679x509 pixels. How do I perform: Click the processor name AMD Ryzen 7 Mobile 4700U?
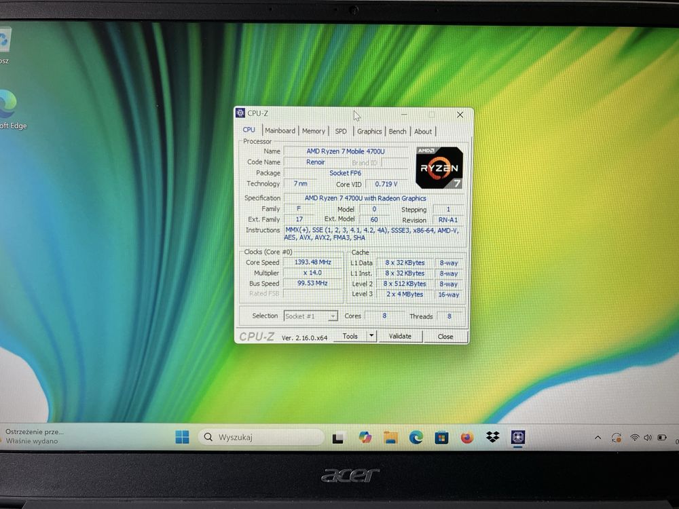(346, 151)
